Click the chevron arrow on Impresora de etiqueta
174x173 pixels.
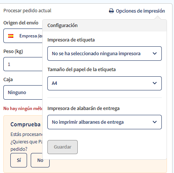point(155,53)
